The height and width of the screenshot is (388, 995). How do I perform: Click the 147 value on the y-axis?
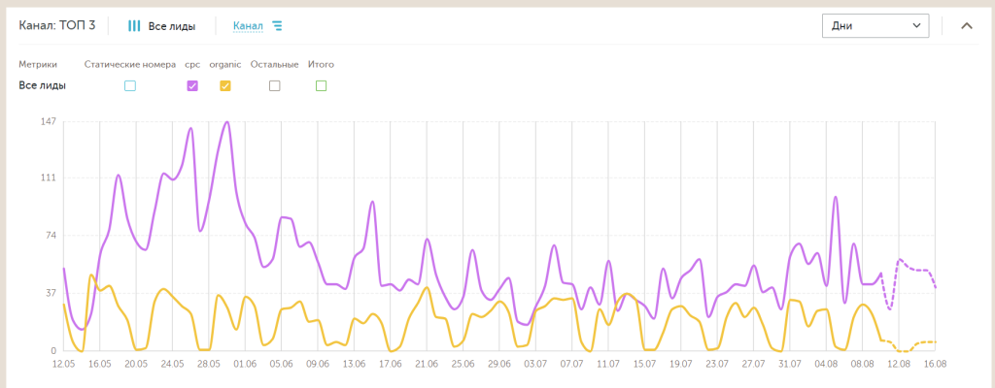pyautogui.click(x=47, y=121)
